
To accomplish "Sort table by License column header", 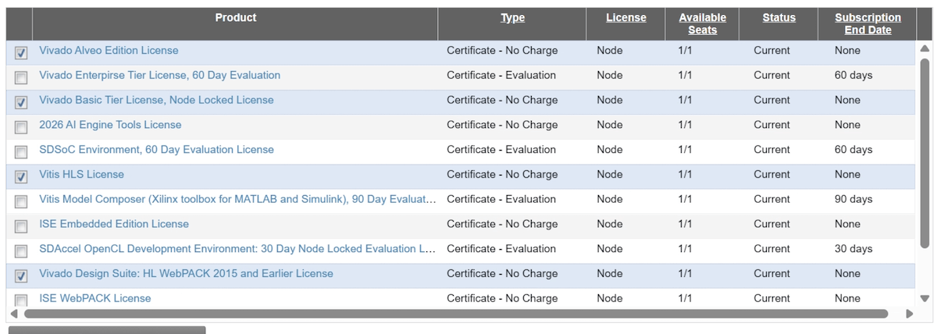I will (626, 18).
